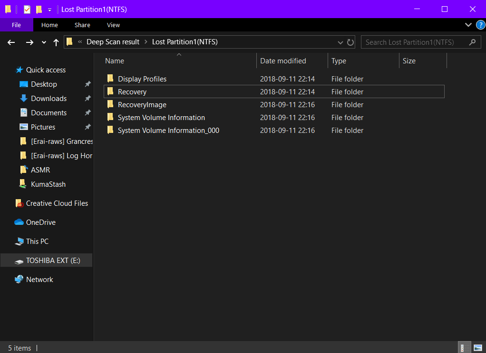This screenshot has height=353, width=486.
Task: Open the Customize Quick Access Toolbar dropdown
Action: (49, 10)
